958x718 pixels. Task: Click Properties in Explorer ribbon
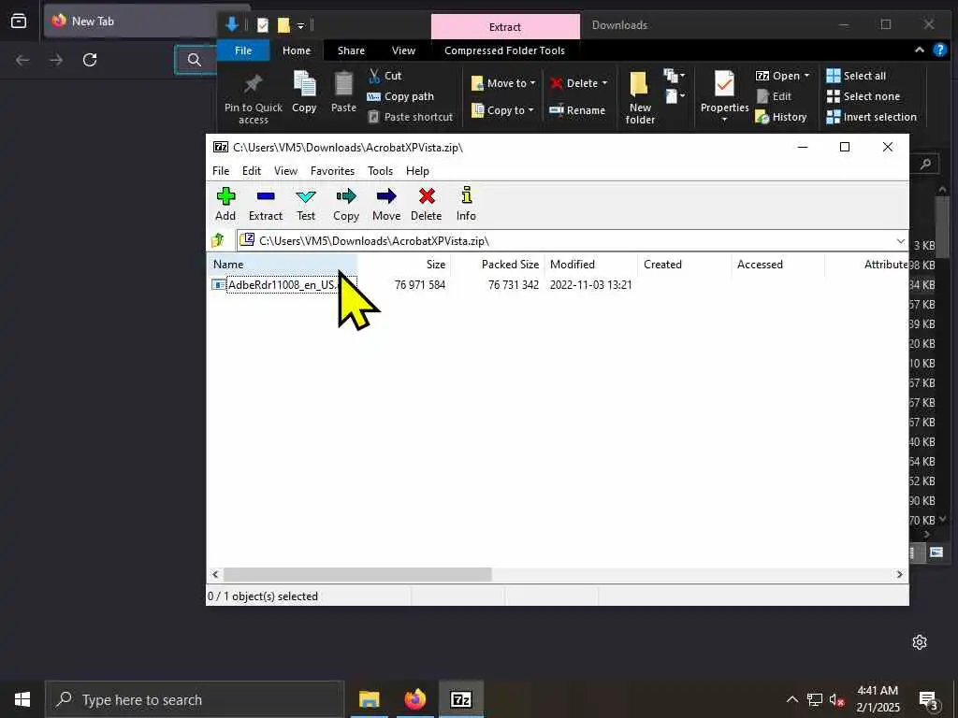725,96
